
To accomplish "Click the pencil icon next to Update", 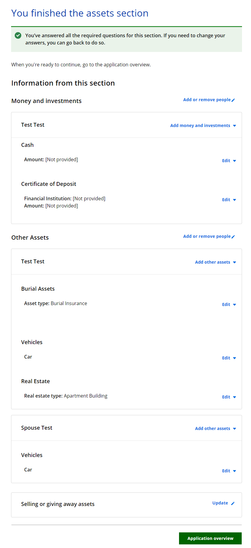I will (233, 503).
